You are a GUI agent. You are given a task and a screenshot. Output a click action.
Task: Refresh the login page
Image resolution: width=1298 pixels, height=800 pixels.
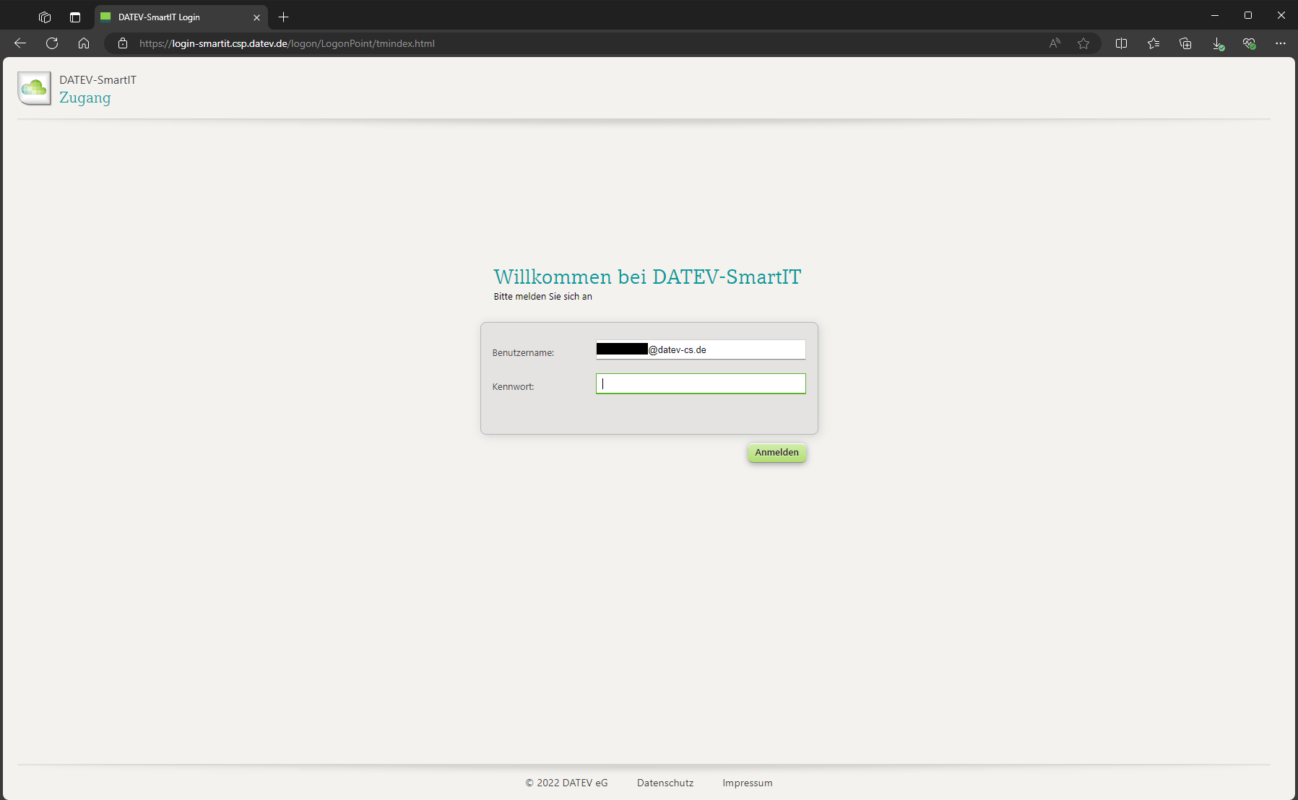pyautogui.click(x=52, y=43)
